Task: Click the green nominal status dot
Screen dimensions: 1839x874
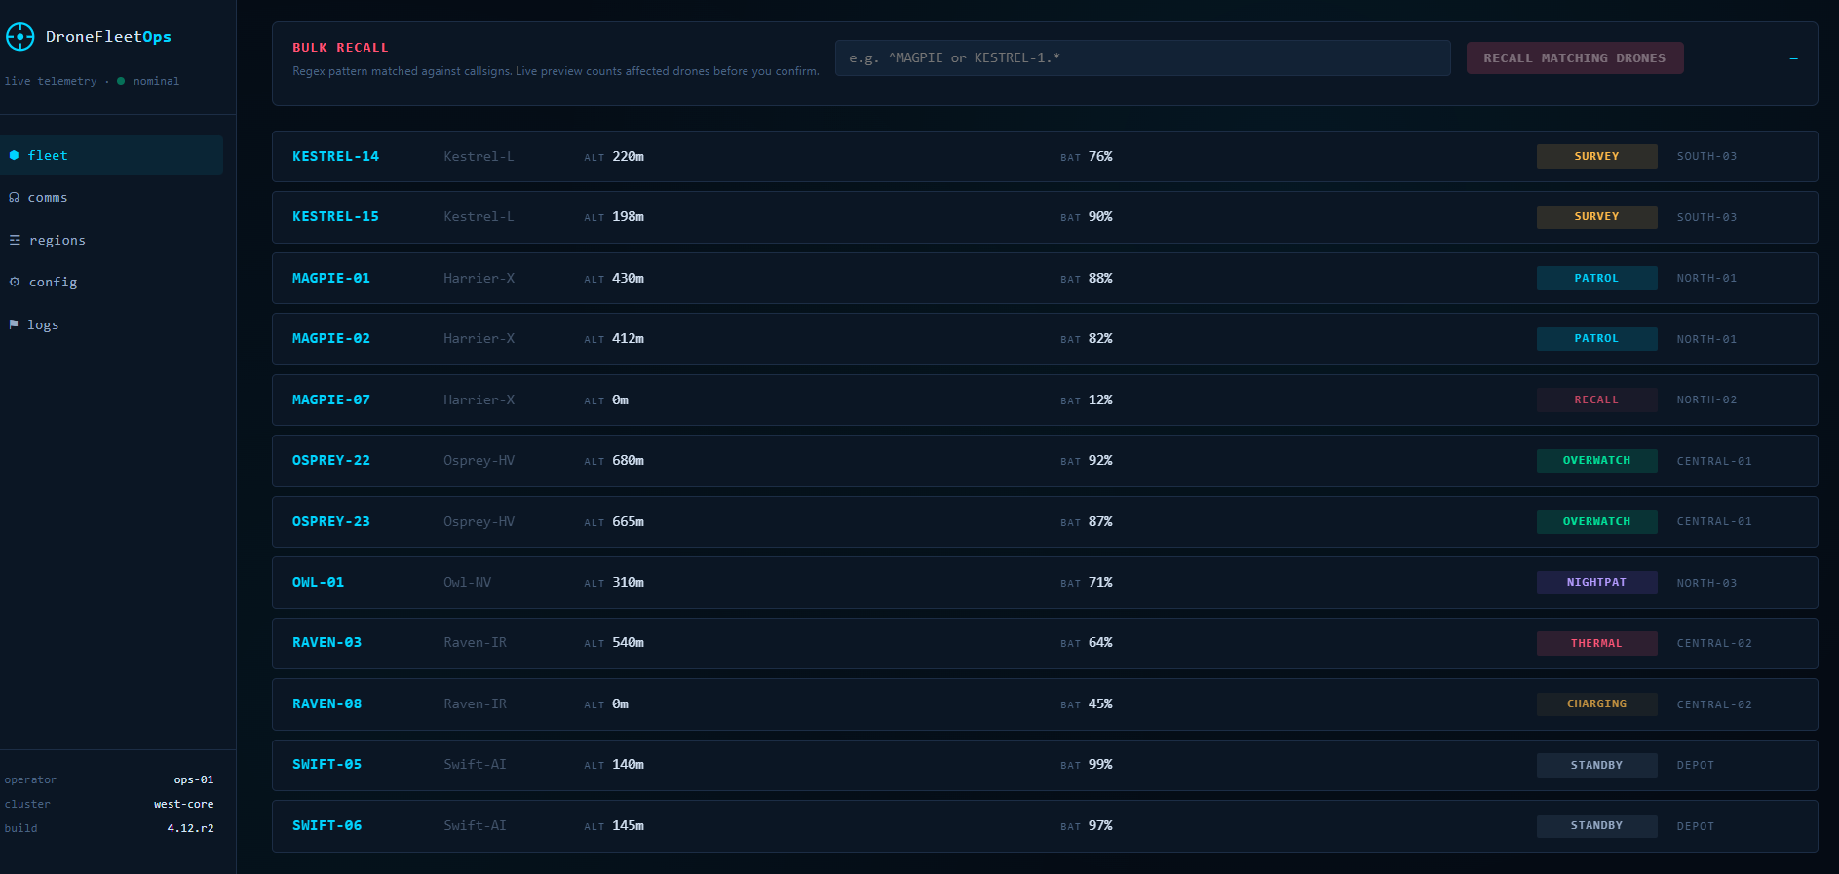Action: pyautogui.click(x=121, y=81)
